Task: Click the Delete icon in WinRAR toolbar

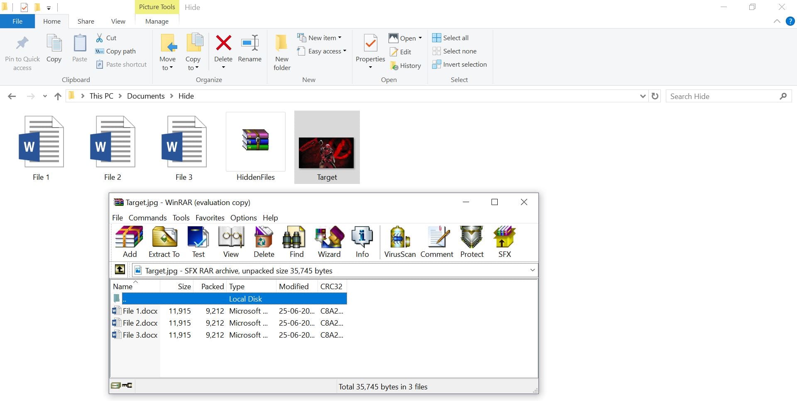Action: point(264,242)
